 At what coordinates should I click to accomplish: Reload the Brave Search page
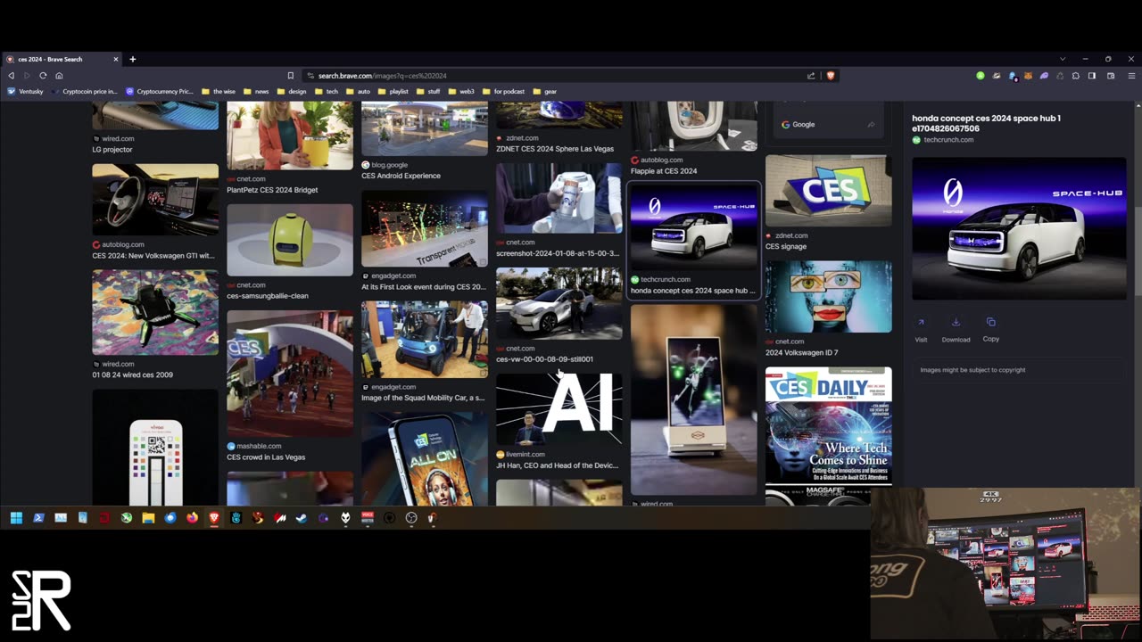pos(42,76)
